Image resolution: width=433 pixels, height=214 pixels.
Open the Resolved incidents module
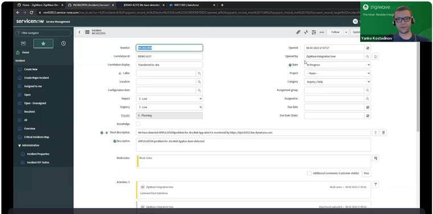(29, 112)
